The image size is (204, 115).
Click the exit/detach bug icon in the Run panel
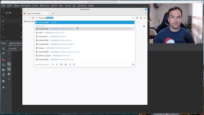[x=4, y=65]
